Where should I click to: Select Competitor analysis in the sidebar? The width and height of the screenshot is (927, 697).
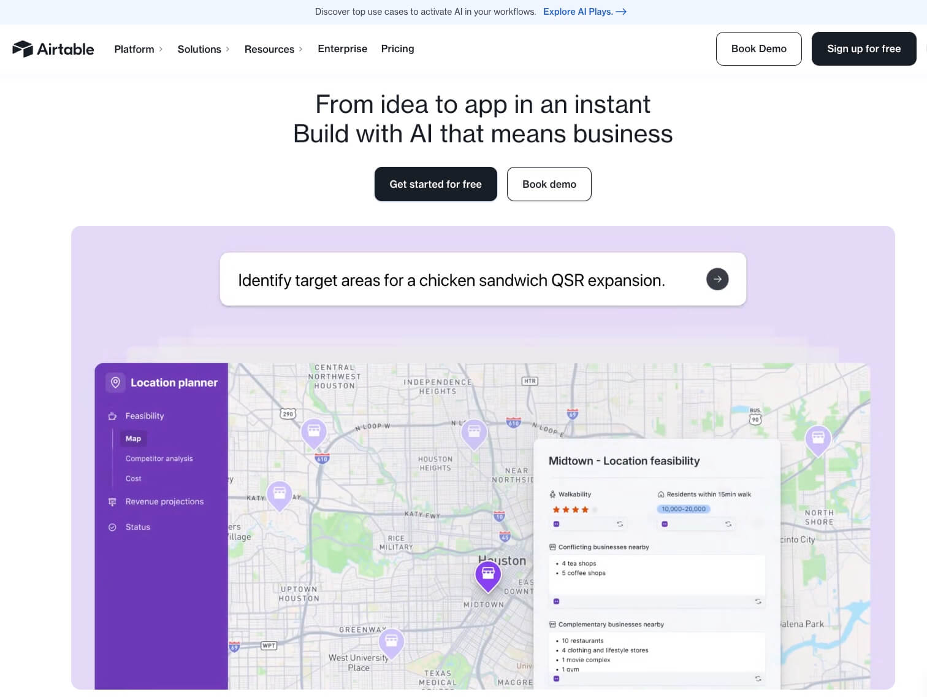point(159,458)
